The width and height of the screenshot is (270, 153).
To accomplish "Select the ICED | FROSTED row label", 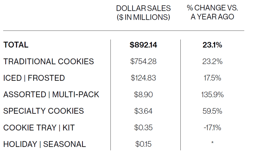I will tap(34, 78).
